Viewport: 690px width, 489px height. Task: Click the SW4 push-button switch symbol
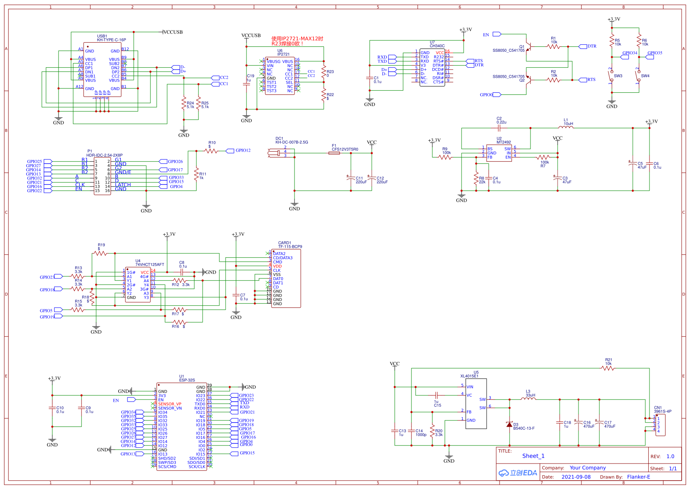[x=638, y=76]
